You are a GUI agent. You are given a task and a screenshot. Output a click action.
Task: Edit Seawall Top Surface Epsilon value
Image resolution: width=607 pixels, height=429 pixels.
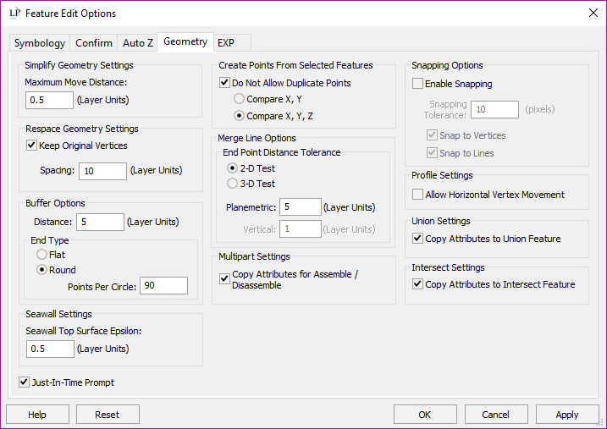(x=50, y=349)
